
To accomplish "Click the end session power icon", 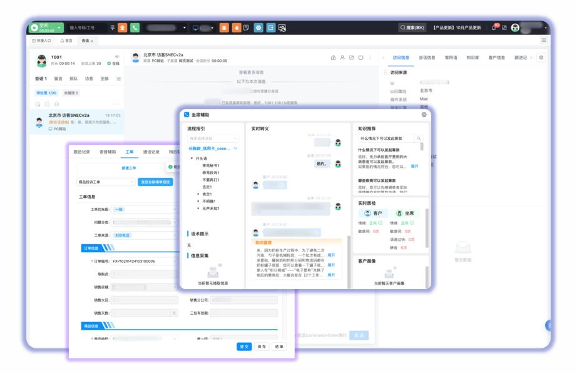I will tap(360, 57).
